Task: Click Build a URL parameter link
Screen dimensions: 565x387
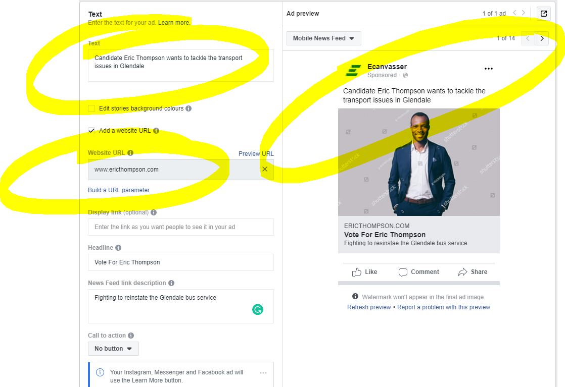Action: pos(119,190)
